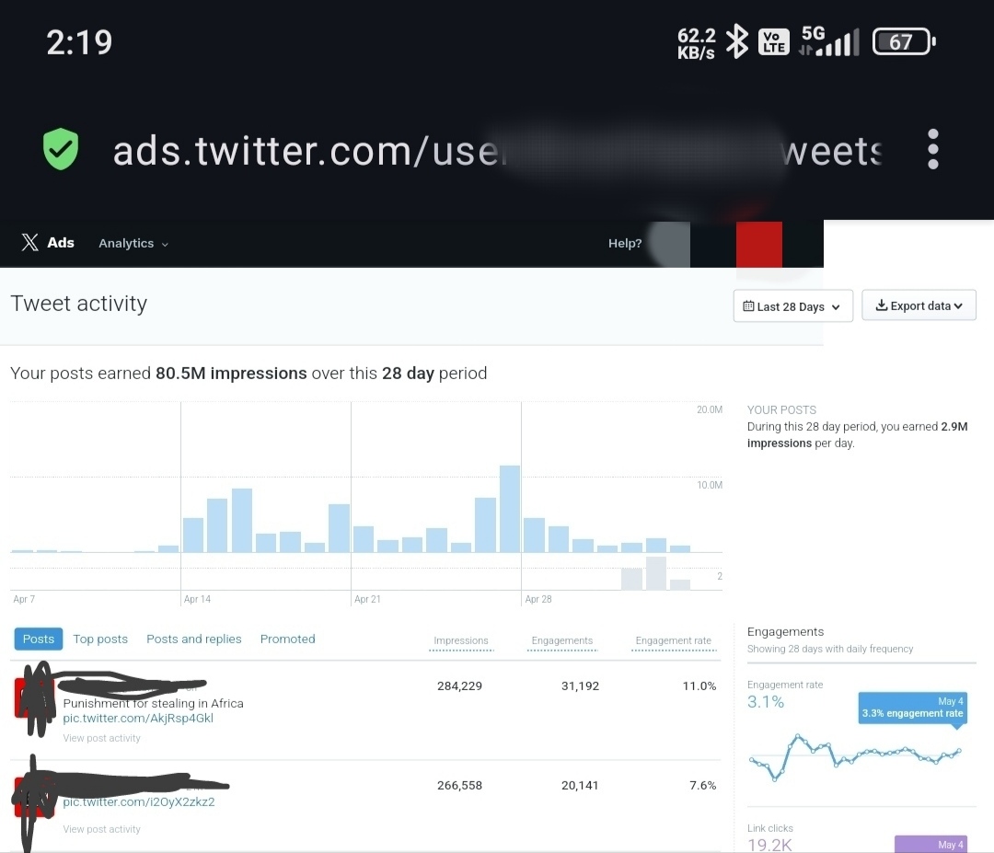Expand the Export data dropdown

(919, 305)
